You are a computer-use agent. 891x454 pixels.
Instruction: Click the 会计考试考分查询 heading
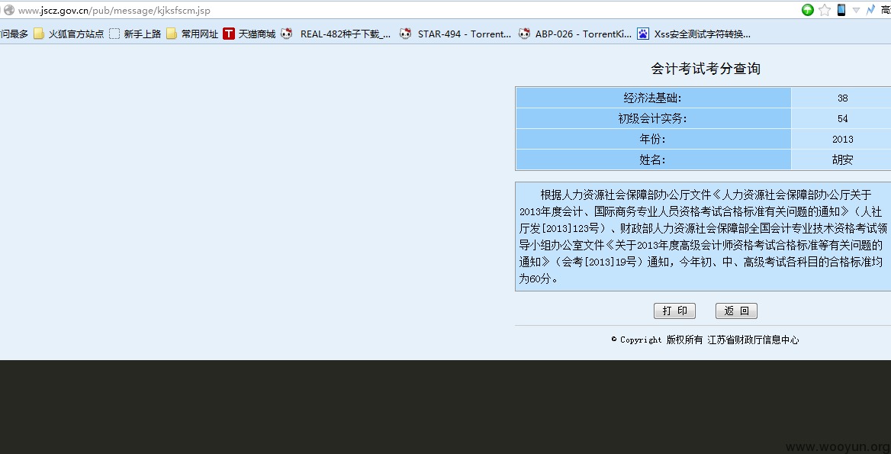[705, 69]
